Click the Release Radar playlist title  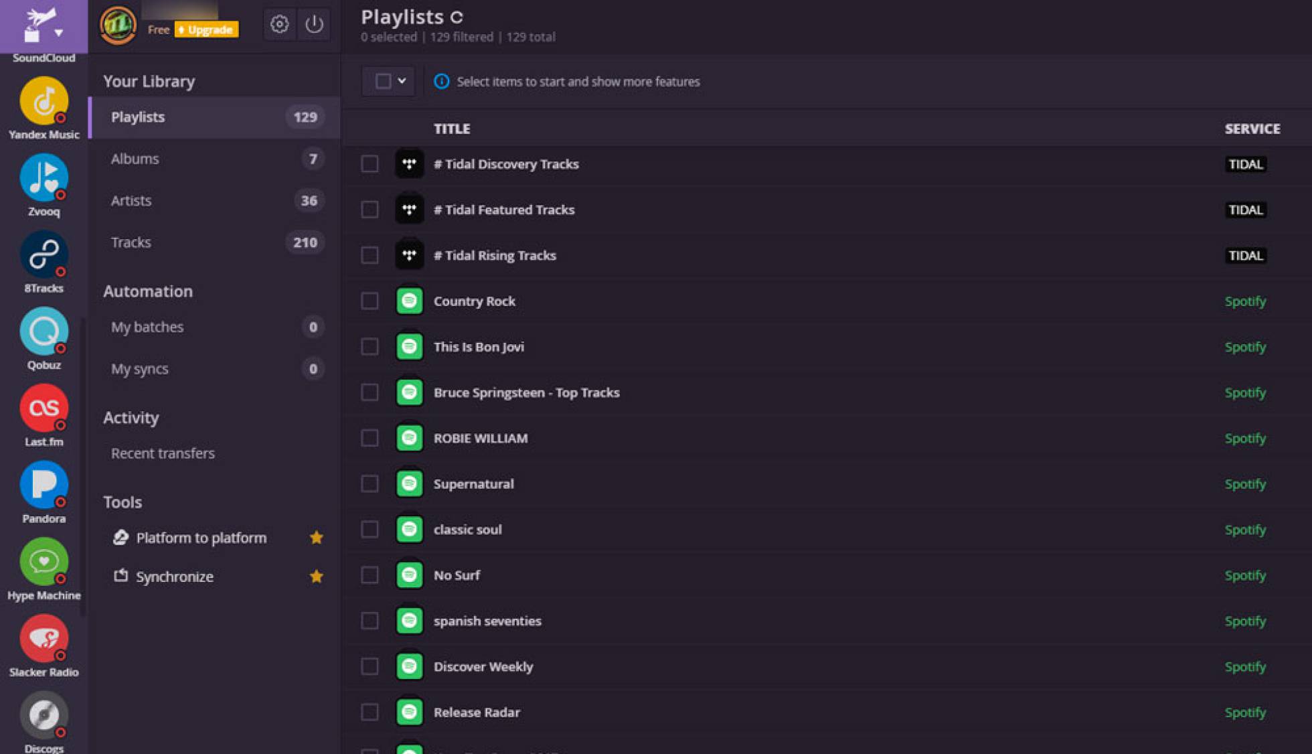(477, 712)
